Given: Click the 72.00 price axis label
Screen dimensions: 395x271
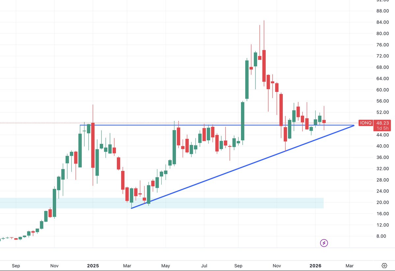Looking at the screenshot, I should coord(382,56).
